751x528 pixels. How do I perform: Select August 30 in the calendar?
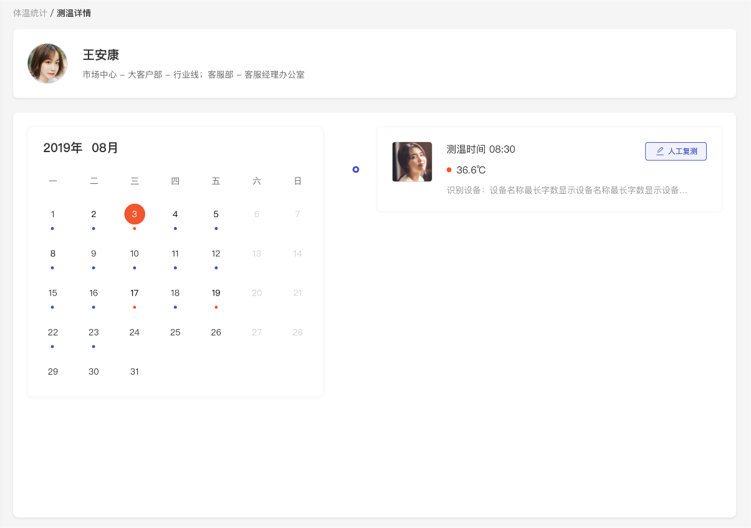tap(93, 371)
